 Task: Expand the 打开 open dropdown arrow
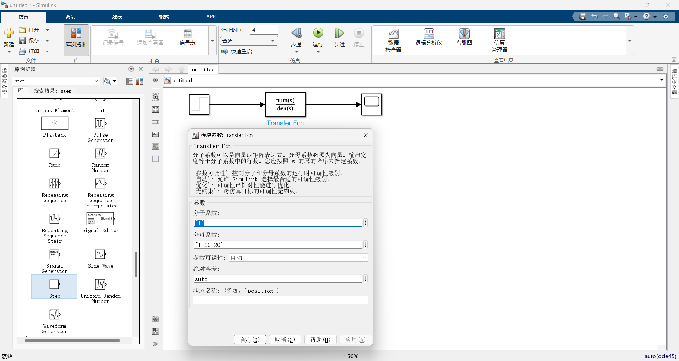[47, 30]
